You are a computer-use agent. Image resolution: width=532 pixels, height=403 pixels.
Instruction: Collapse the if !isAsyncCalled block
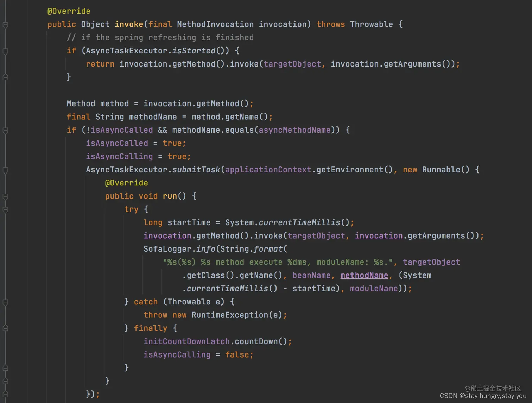[x=5, y=131]
